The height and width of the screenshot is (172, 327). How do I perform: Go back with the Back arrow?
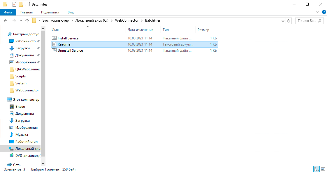[x=6, y=20]
